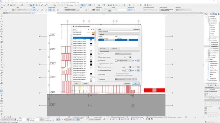Click the first fill category icon beside Schraffurhintergrundstift
This screenshot has height=123, width=220.
133,71
